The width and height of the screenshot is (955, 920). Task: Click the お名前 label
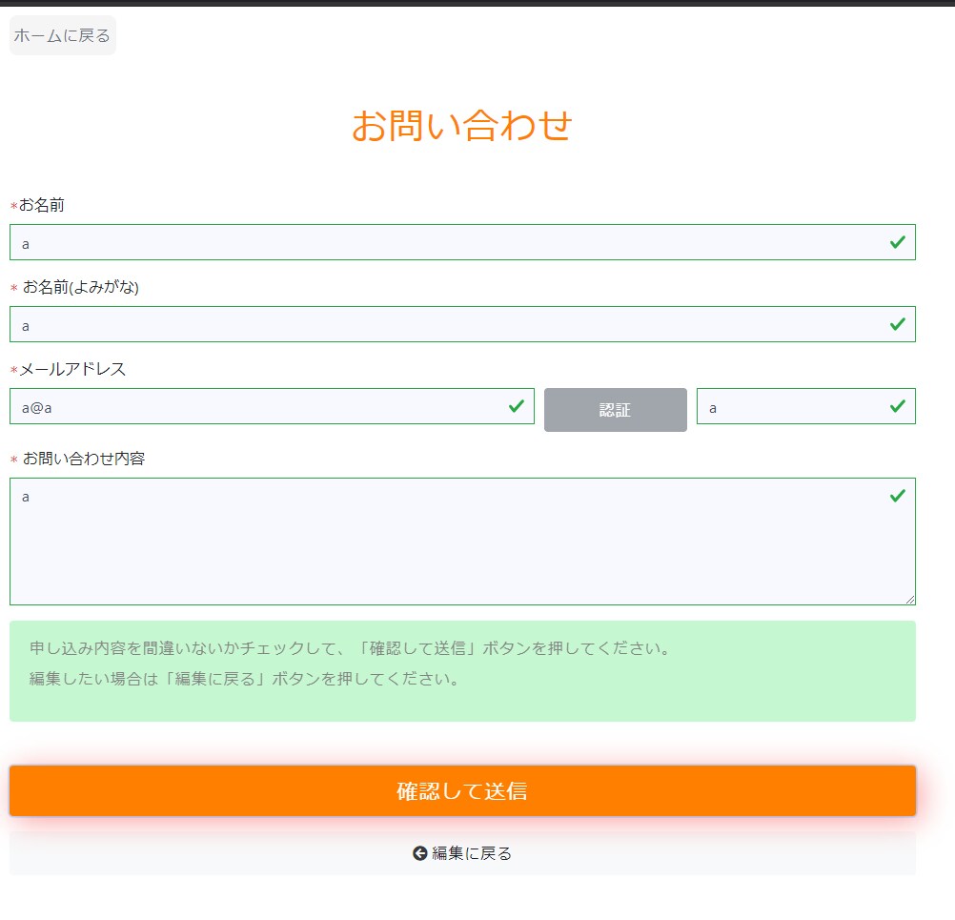click(41, 205)
